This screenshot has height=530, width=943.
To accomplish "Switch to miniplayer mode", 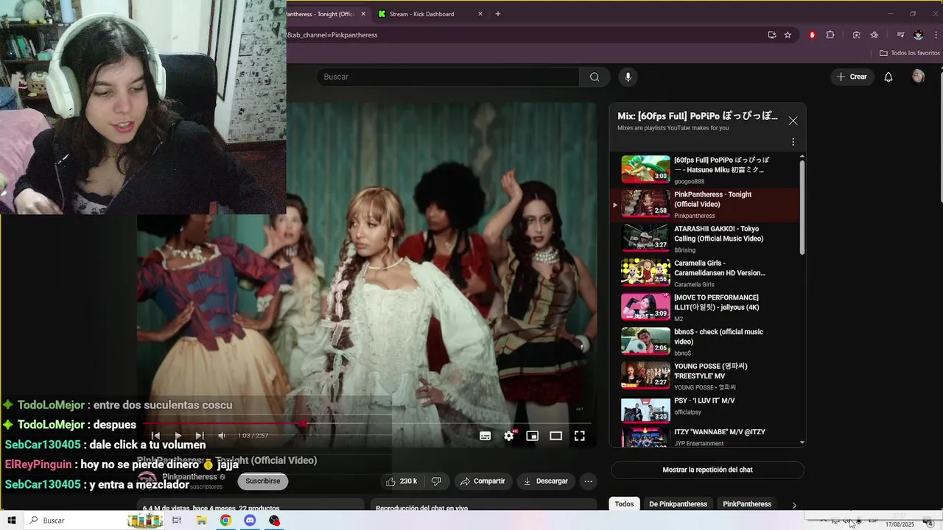I will (x=532, y=436).
